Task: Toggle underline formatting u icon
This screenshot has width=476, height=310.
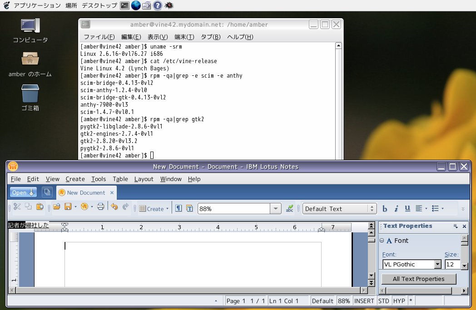Action: point(407,208)
